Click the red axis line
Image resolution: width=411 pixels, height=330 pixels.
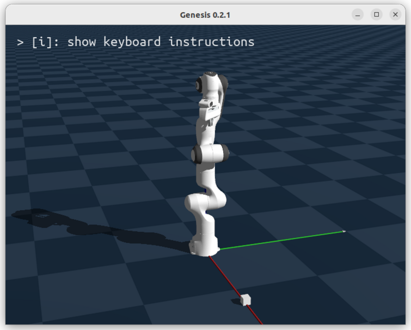click(x=236, y=290)
